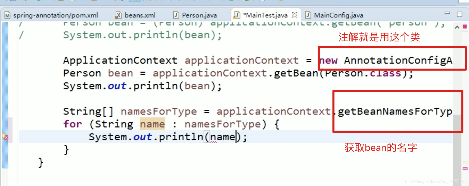
Task: Click the 'for' keyword in the loop
Action: (x=73, y=124)
